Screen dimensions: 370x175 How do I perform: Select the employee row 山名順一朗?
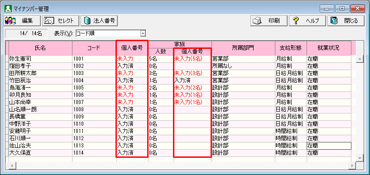pos(180,109)
